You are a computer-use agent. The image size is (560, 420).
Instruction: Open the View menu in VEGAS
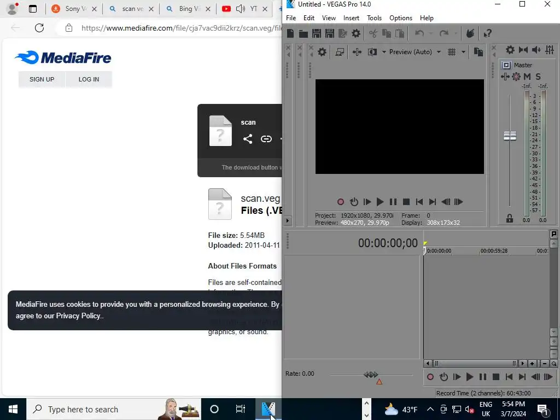pos(329,18)
